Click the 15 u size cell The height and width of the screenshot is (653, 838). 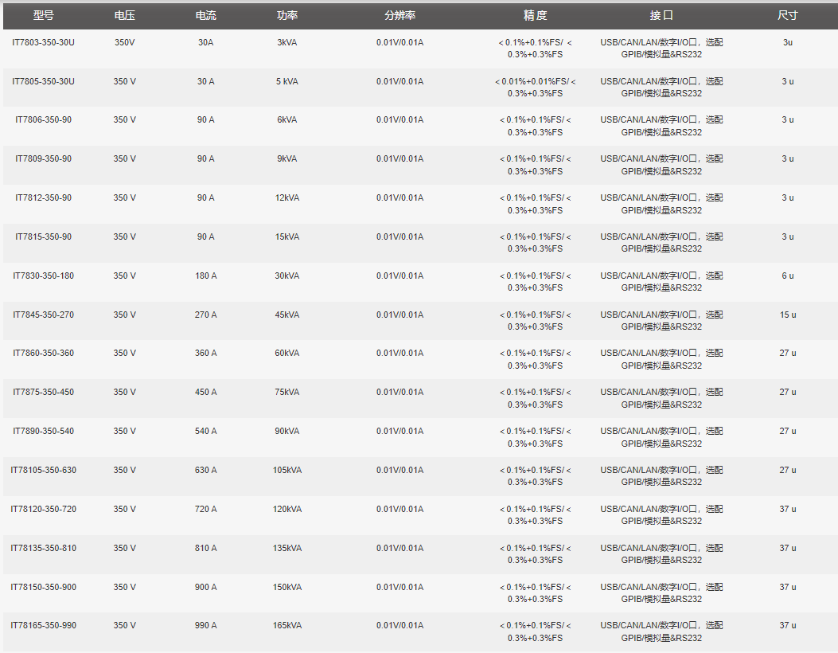point(787,315)
